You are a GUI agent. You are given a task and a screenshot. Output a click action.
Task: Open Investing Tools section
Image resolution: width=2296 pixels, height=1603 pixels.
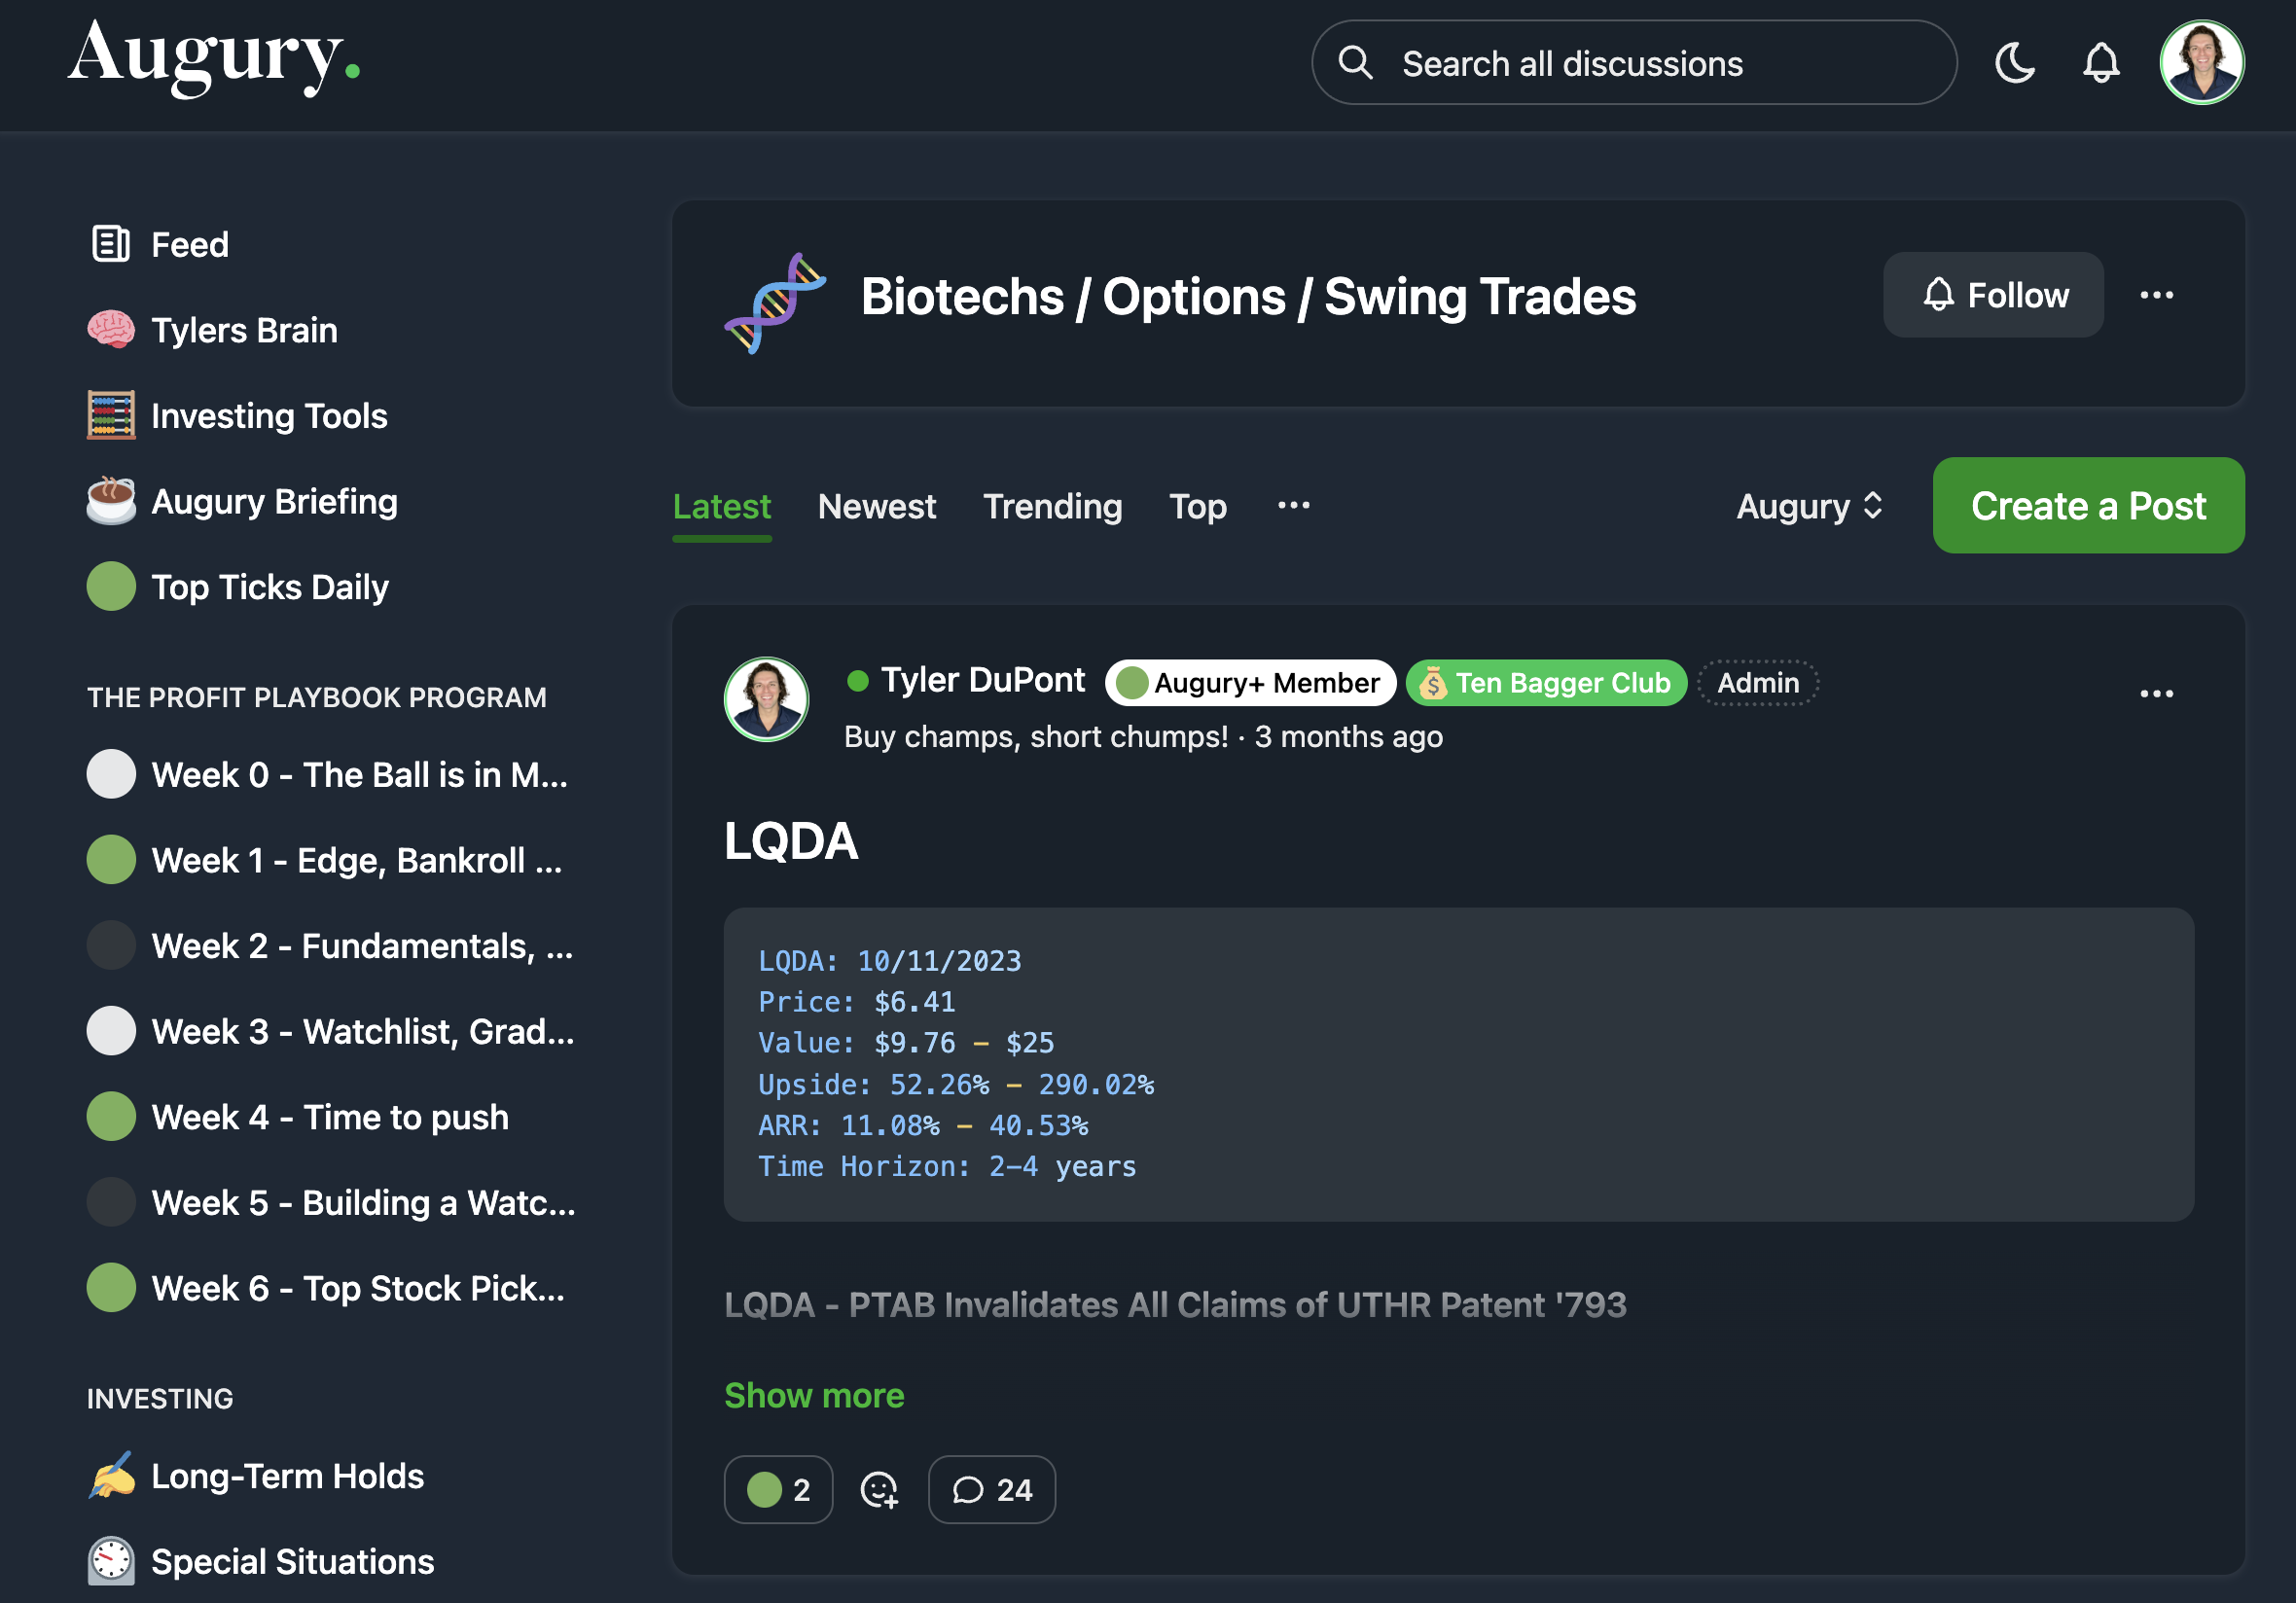click(x=270, y=415)
